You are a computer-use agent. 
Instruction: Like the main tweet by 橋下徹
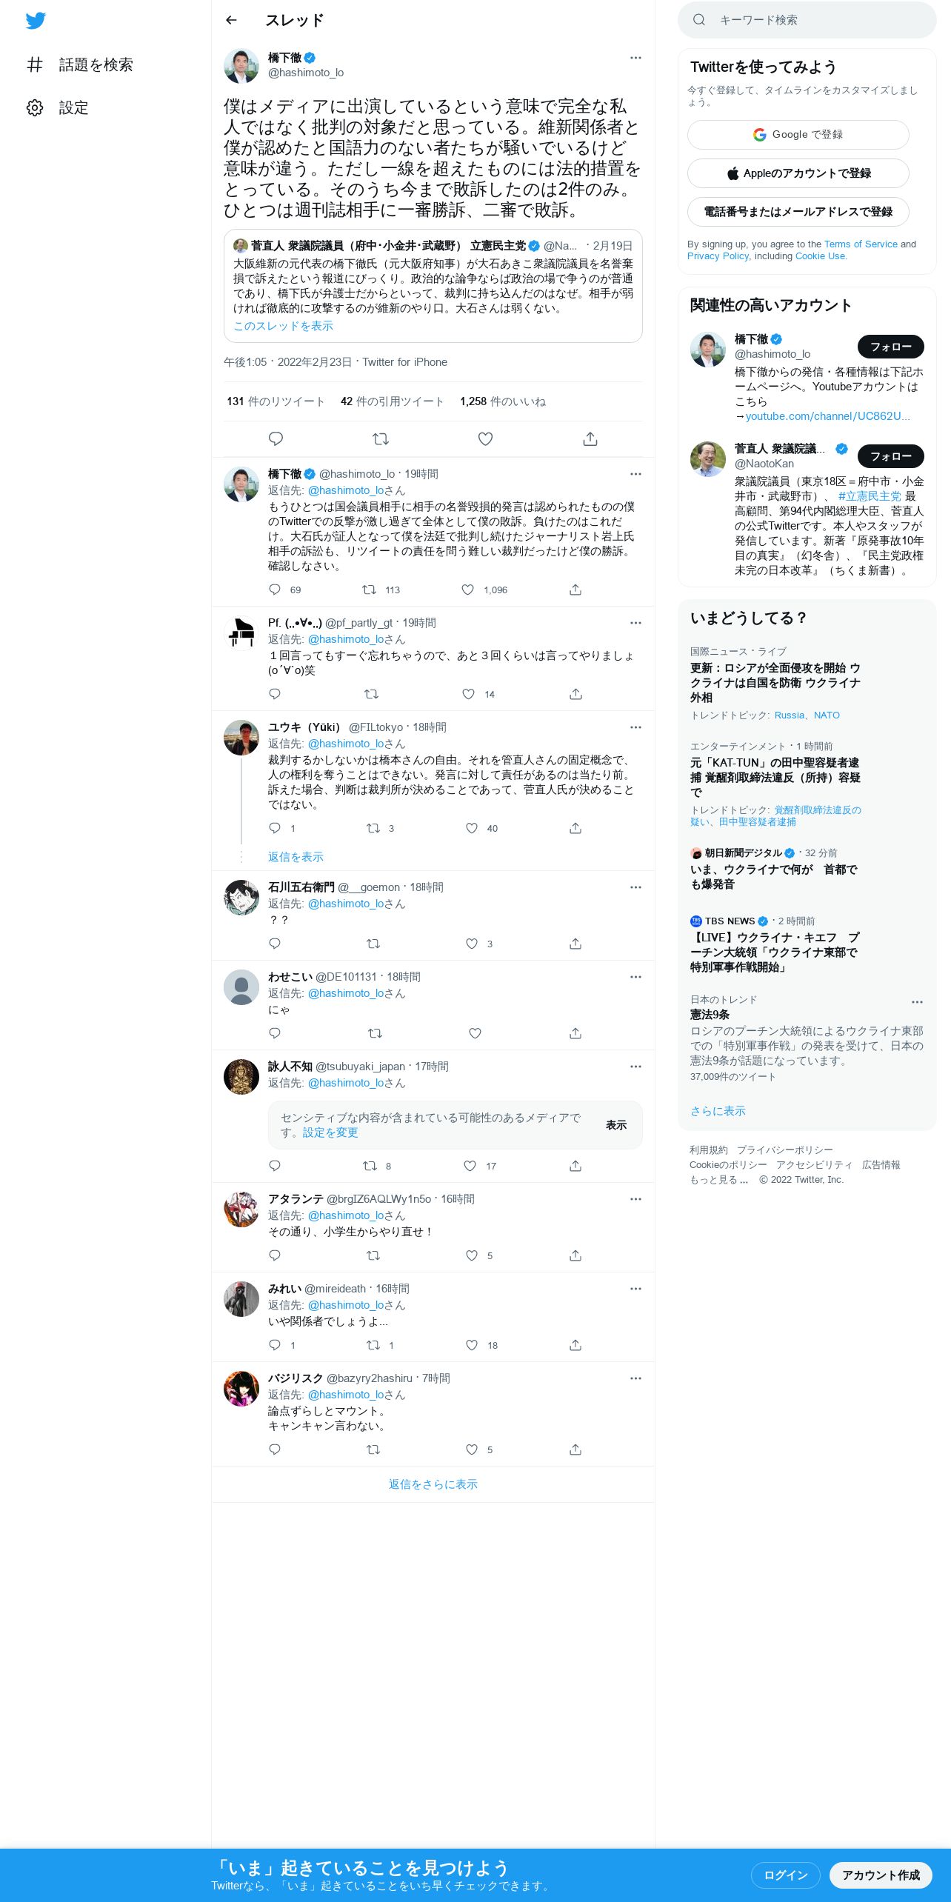click(485, 439)
